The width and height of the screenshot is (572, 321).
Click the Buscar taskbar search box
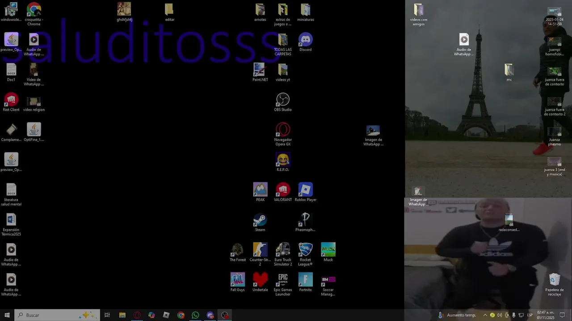pyautogui.click(x=57, y=315)
